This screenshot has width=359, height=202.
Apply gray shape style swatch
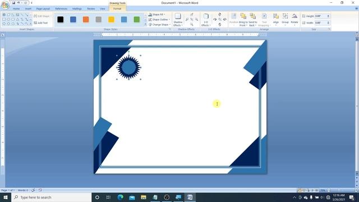99,20
